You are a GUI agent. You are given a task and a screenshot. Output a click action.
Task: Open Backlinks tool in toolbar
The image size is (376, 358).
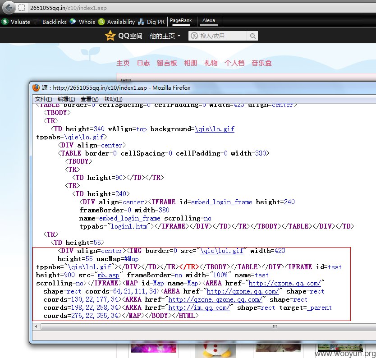coord(55,22)
